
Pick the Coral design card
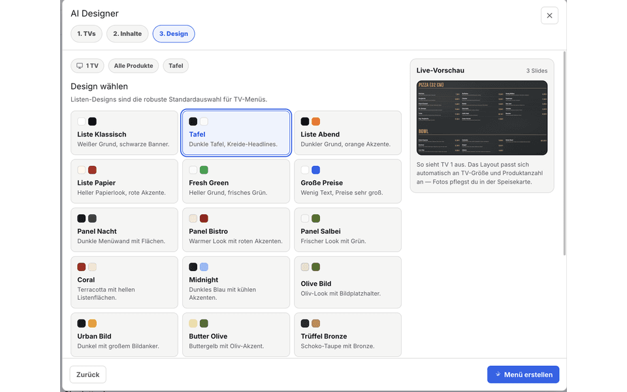coord(124,282)
